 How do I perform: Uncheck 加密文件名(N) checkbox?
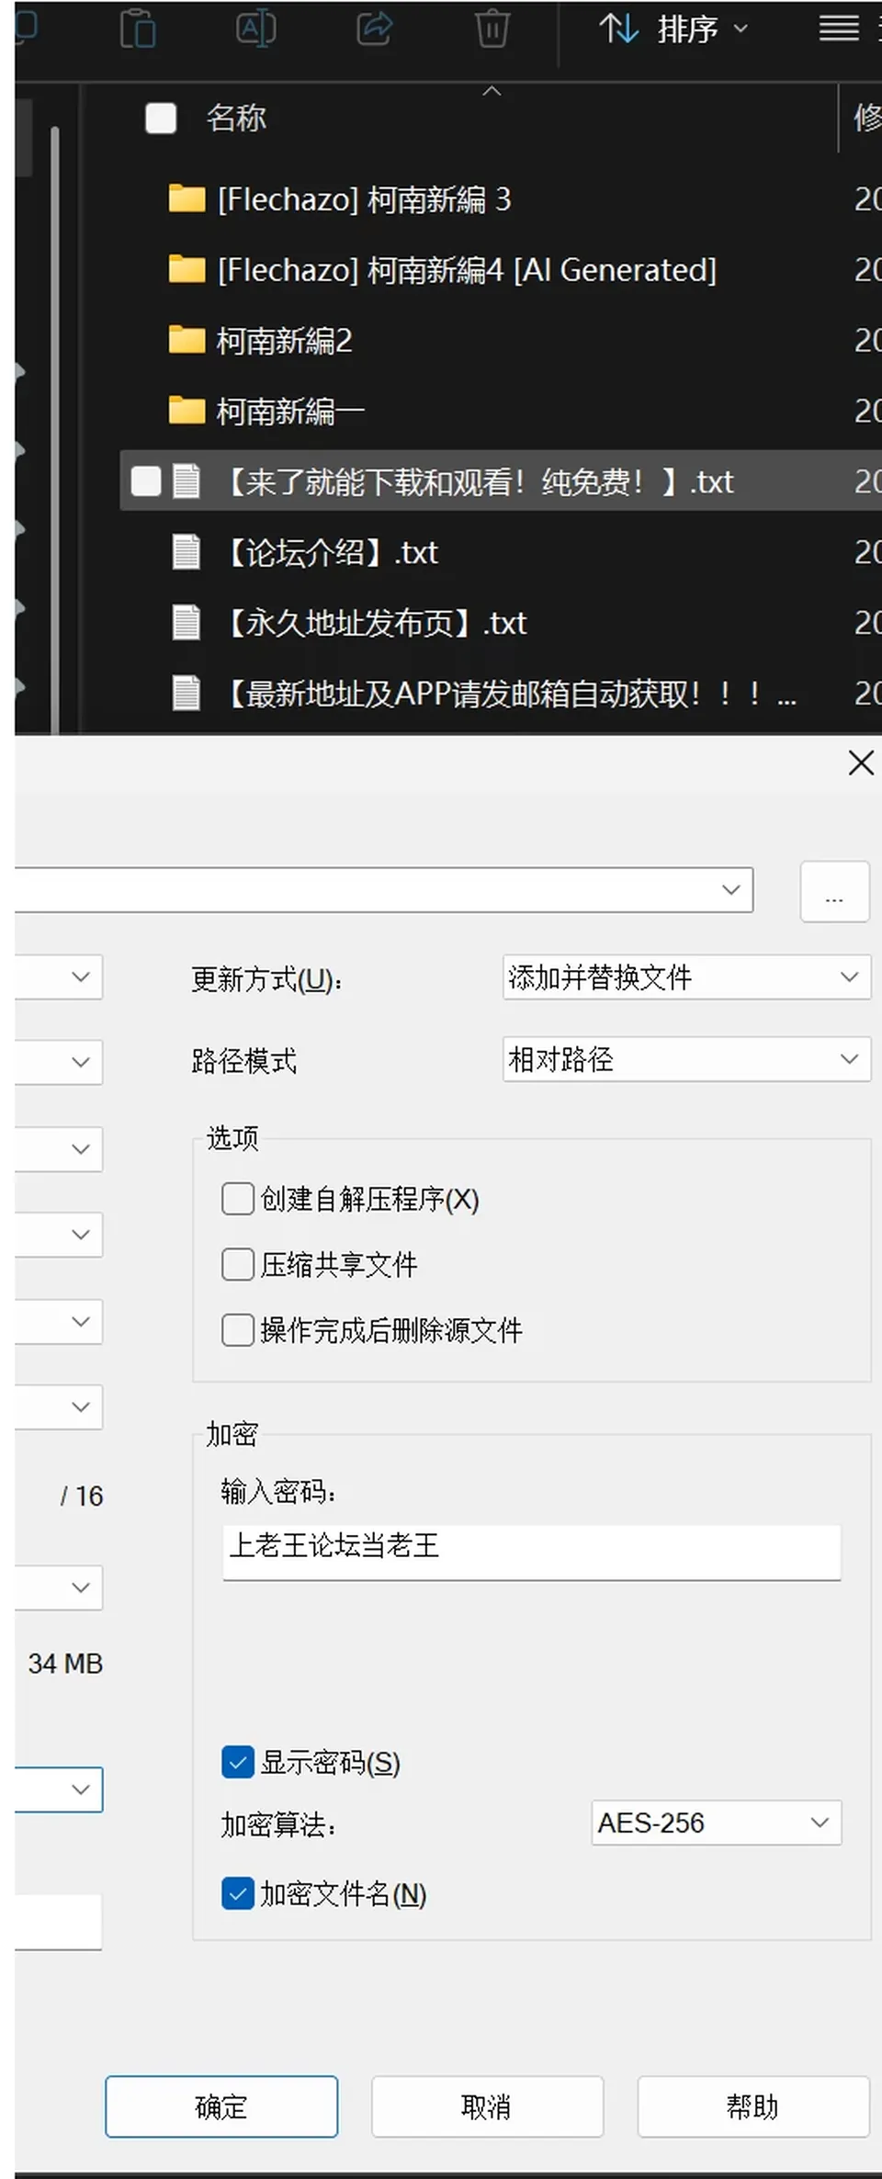(x=238, y=1893)
